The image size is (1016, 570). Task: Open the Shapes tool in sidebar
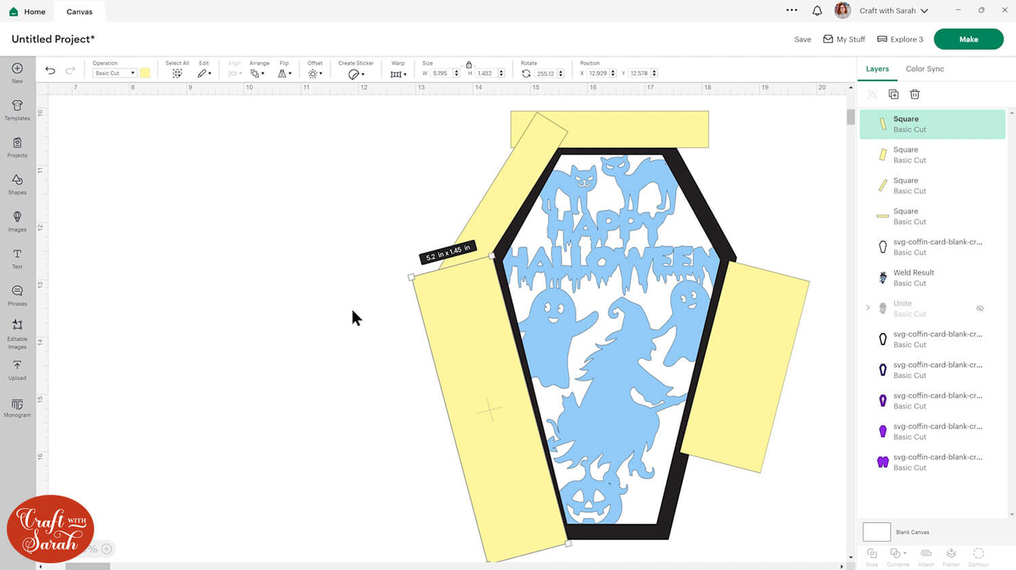point(17,183)
